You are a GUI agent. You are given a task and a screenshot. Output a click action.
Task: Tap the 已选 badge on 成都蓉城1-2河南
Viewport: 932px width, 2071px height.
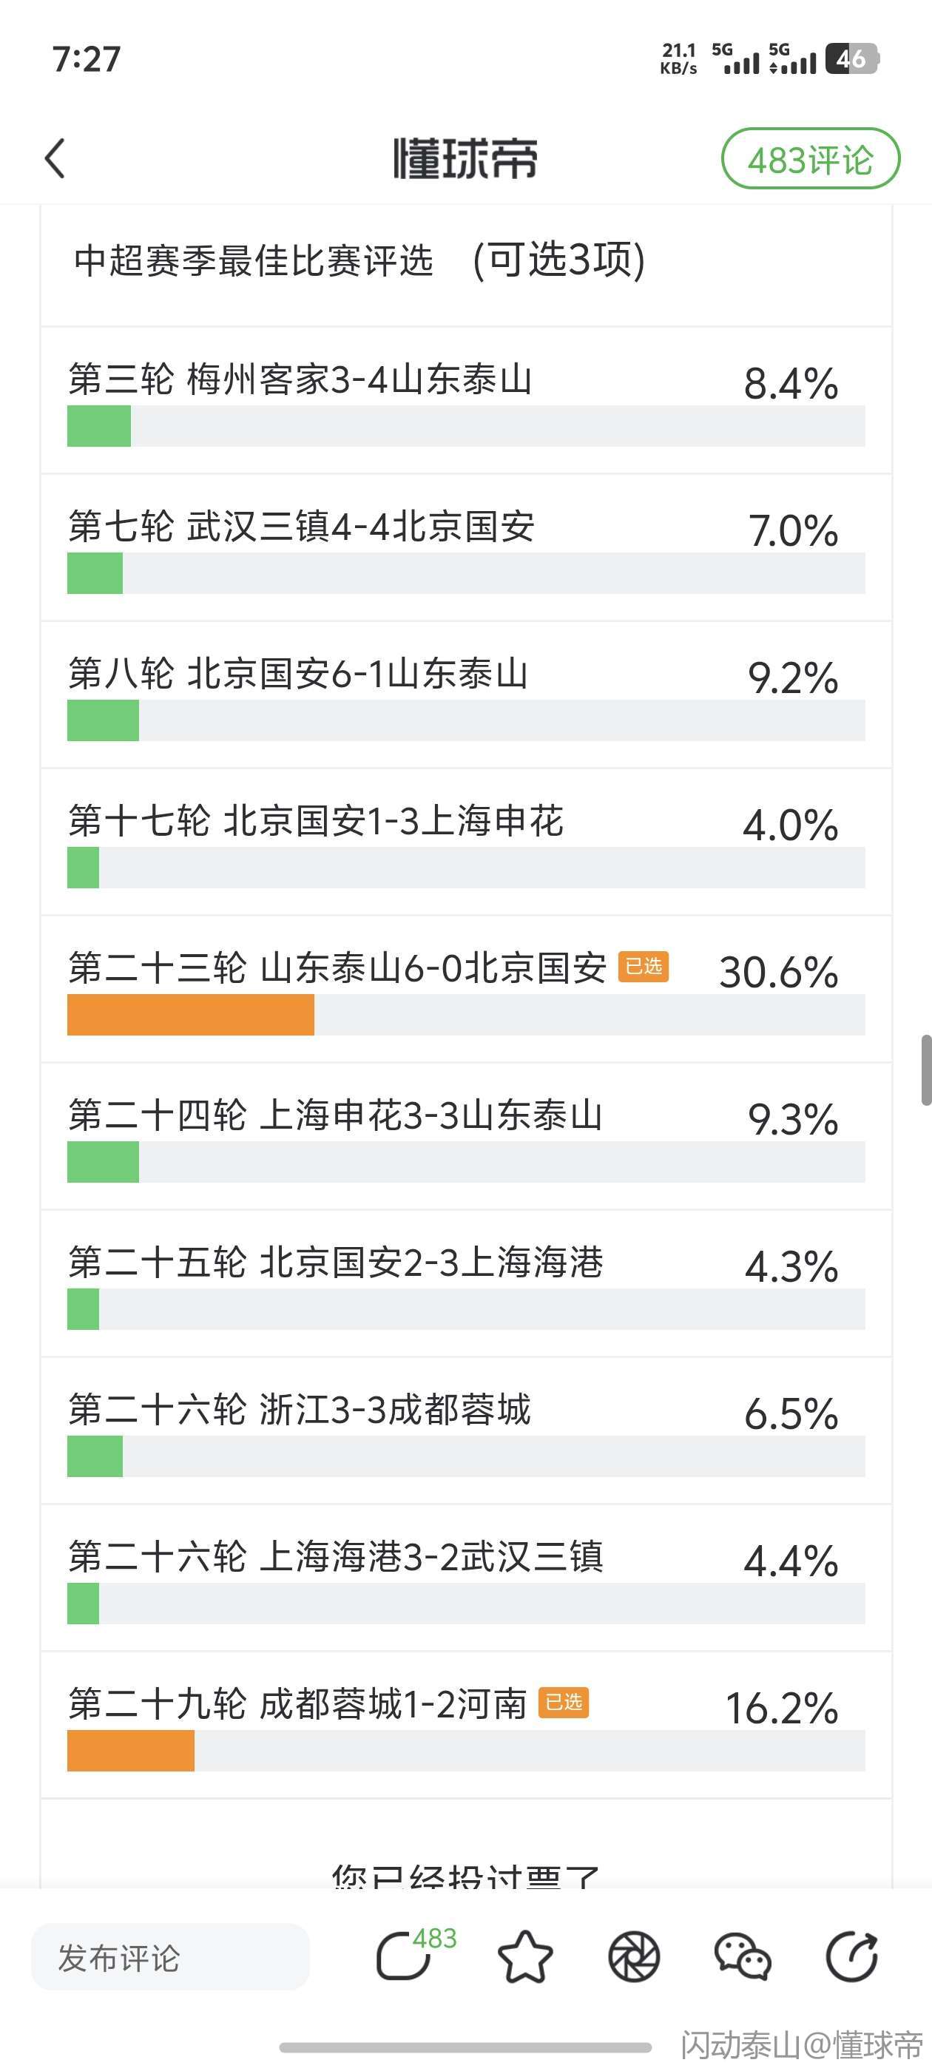(564, 1702)
